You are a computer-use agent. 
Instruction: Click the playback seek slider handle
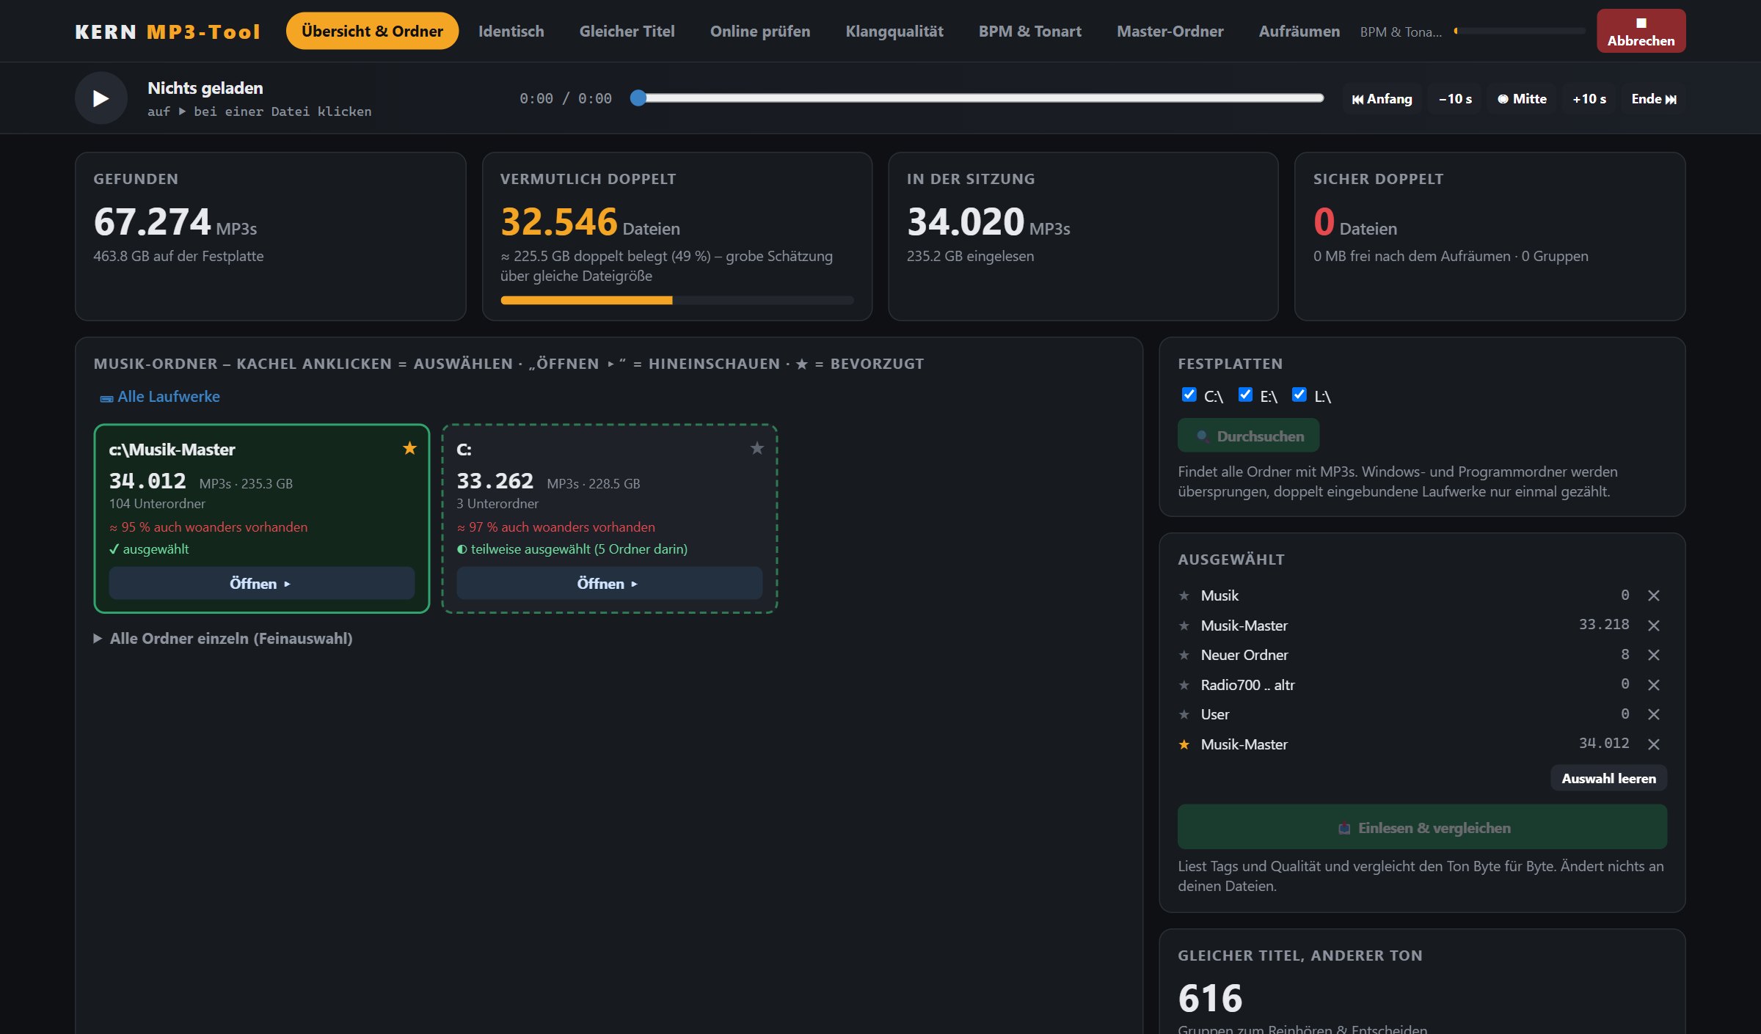tap(638, 98)
